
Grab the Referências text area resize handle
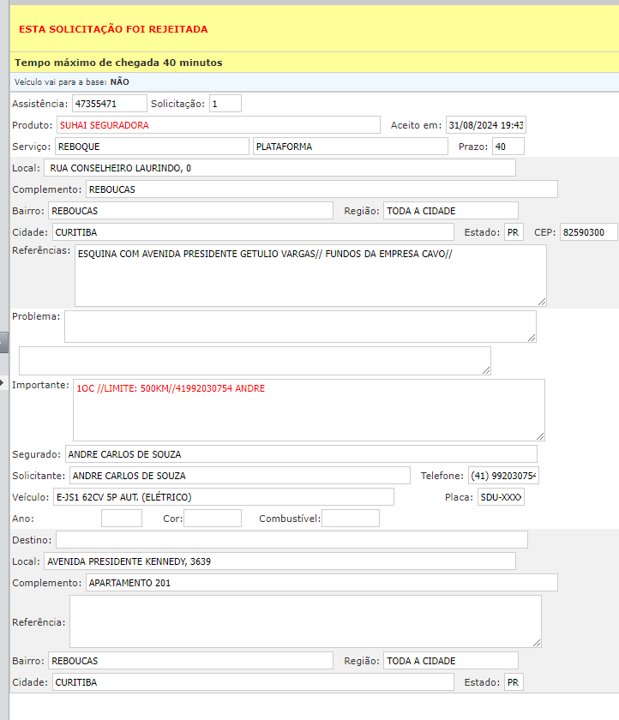click(541, 301)
